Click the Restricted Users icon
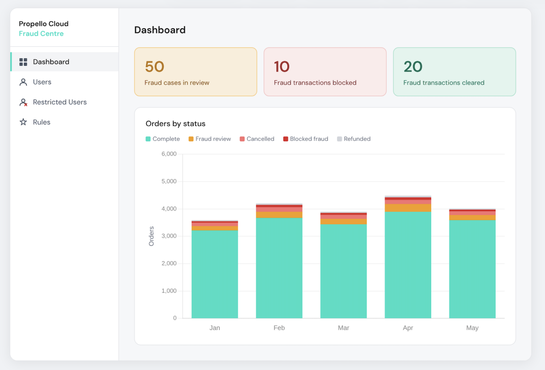The image size is (545, 370). click(x=23, y=103)
